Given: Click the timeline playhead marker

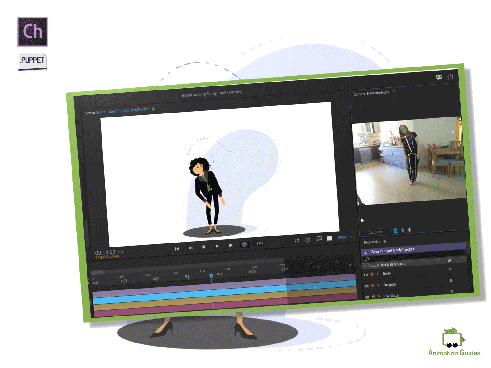Looking at the screenshot, I should 211,276.
